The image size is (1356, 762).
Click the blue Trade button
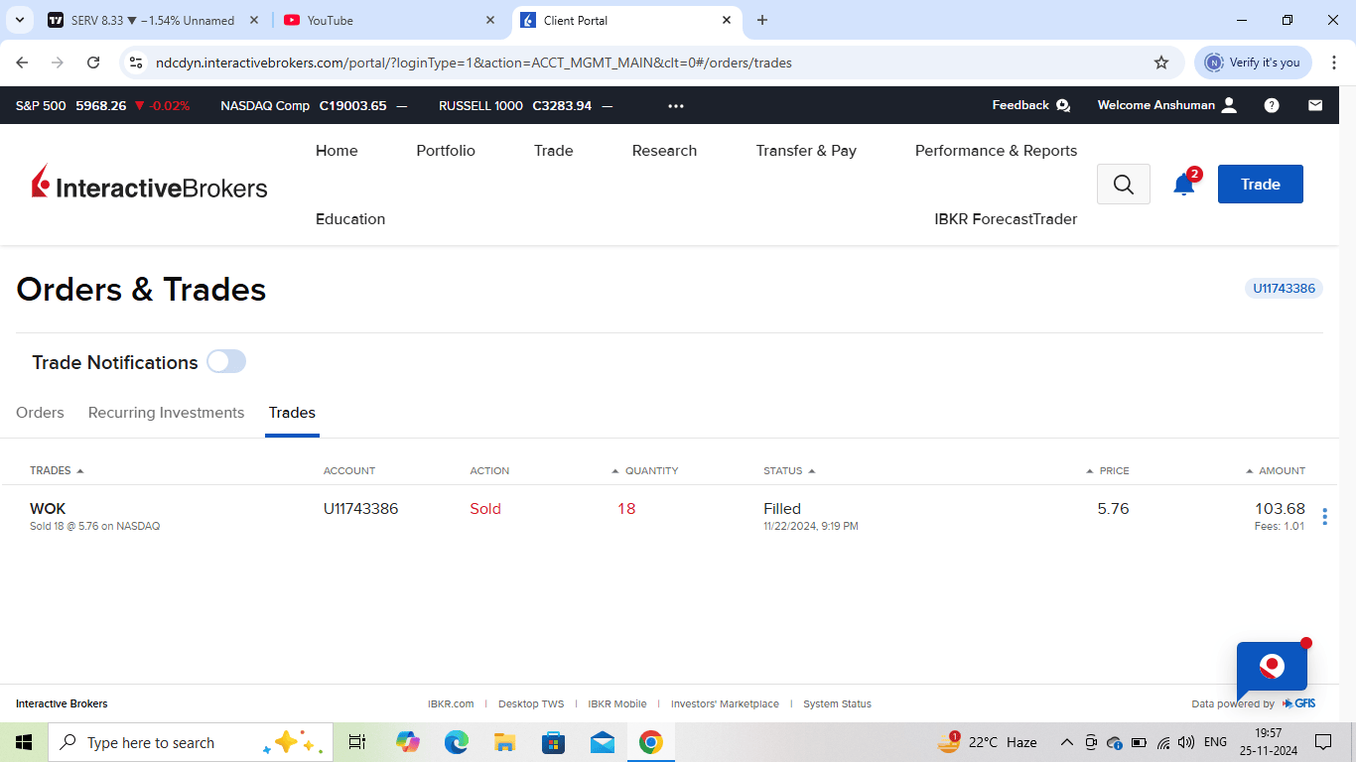tap(1261, 185)
